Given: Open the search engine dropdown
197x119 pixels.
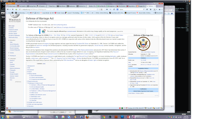Looking at the screenshot, I should (118, 10).
